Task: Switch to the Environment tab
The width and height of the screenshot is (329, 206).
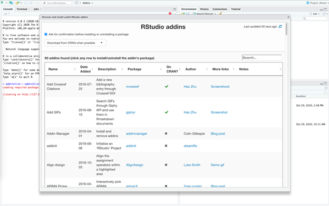Action: click(189, 9)
